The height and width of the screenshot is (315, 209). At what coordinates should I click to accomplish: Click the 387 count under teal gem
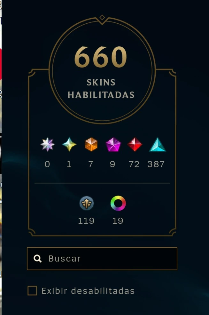[156, 164]
